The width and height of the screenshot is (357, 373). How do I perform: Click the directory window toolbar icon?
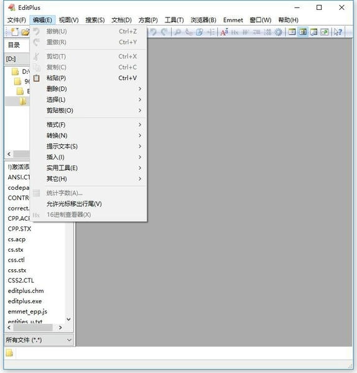coord(292,32)
